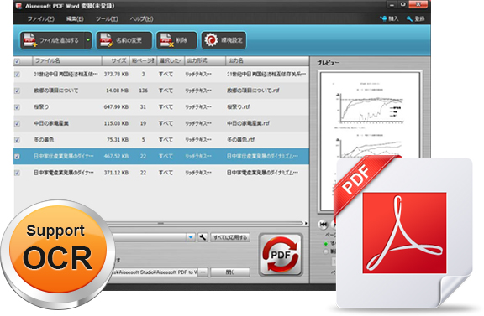Start conversion with the large PDF button

coord(281,255)
